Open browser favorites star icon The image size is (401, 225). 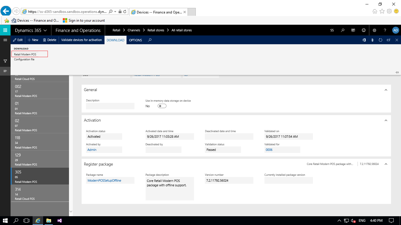(x=382, y=11)
